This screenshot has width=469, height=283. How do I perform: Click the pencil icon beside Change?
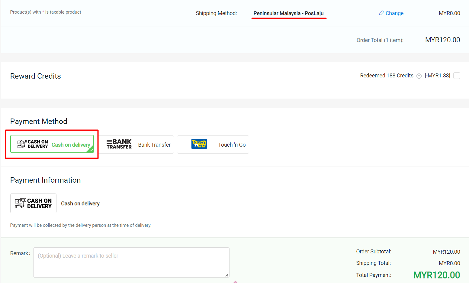coord(381,13)
